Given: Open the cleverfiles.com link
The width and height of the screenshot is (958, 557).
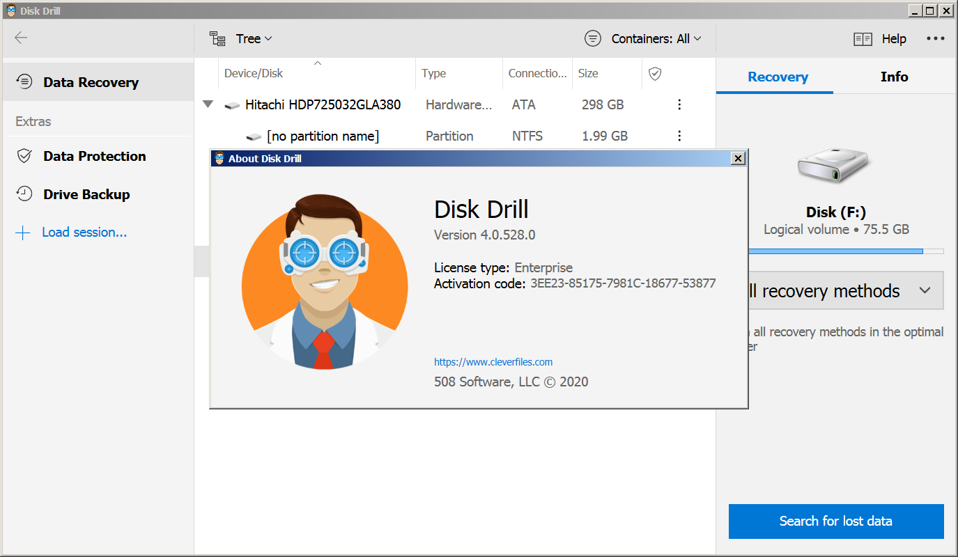Looking at the screenshot, I should pyautogui.click(x=493, y=362).
